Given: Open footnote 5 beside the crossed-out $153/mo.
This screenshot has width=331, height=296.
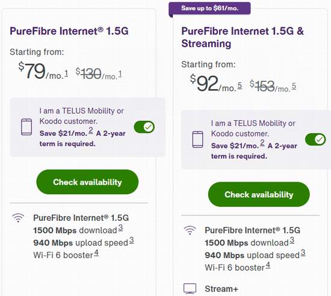Looking at the screenshot, I should [294, 86].
